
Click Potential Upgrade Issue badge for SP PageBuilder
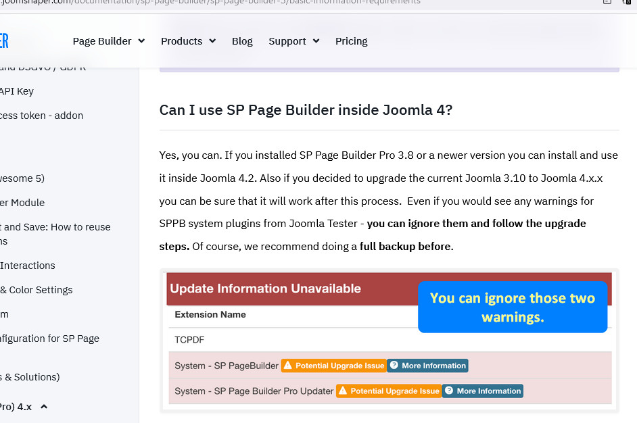[x=333, y=366]
